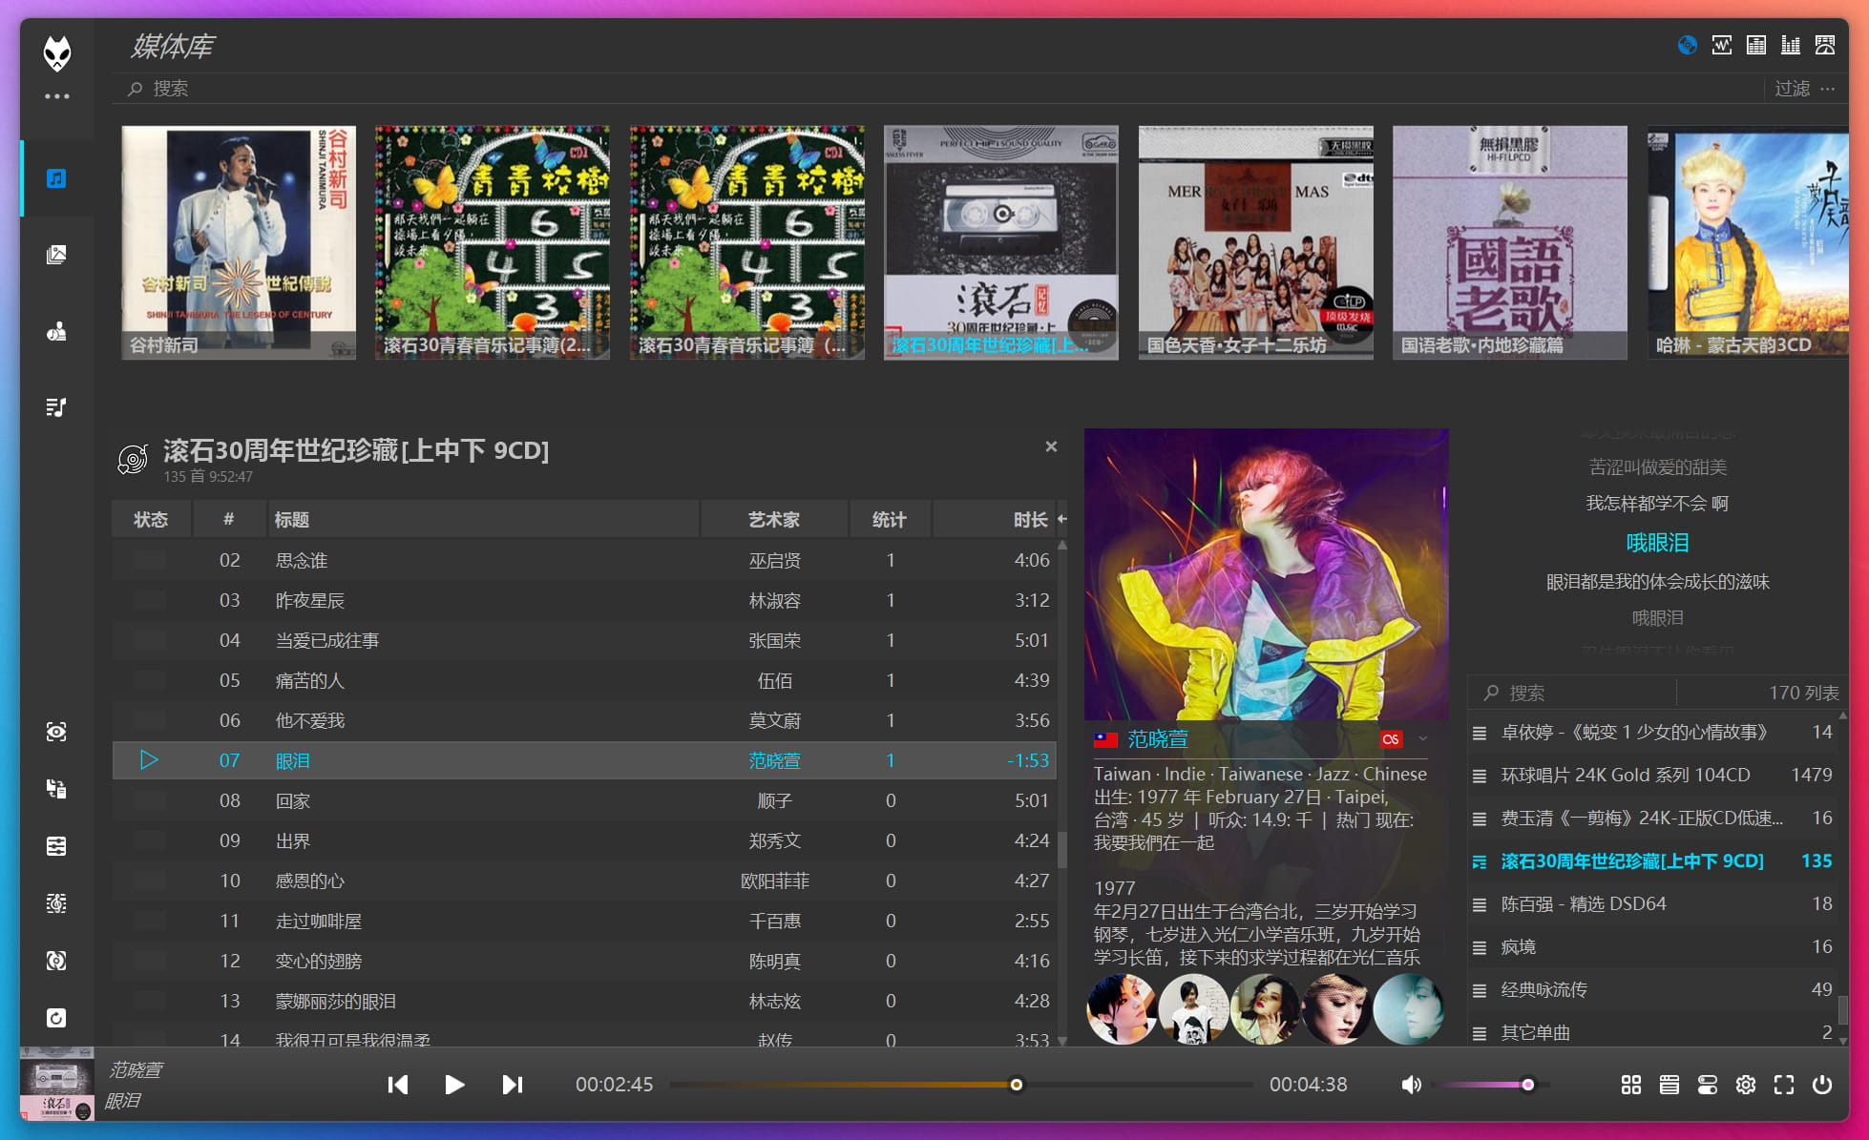Select playlist 陈百强 - 精选 DSD64
The width and height of the screenshot is (1869, 1140).
coord(1583,903)
